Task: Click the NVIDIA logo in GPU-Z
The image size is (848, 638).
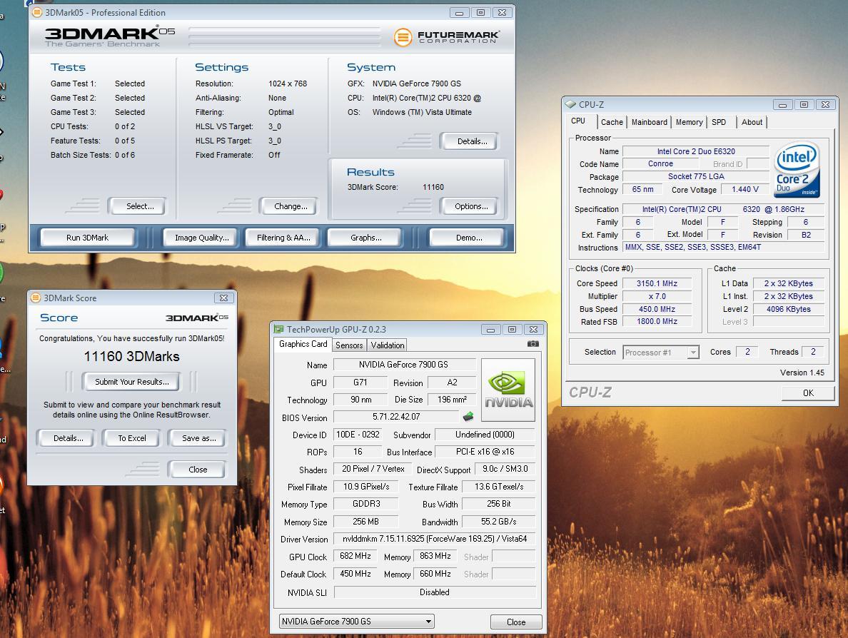Action: point(508,390)
